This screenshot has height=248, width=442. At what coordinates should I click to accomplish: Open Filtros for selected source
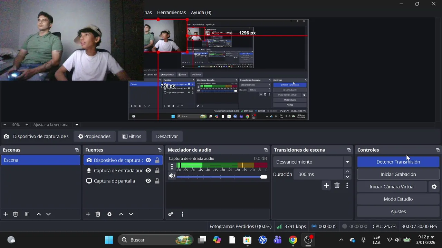pos(132,136)
